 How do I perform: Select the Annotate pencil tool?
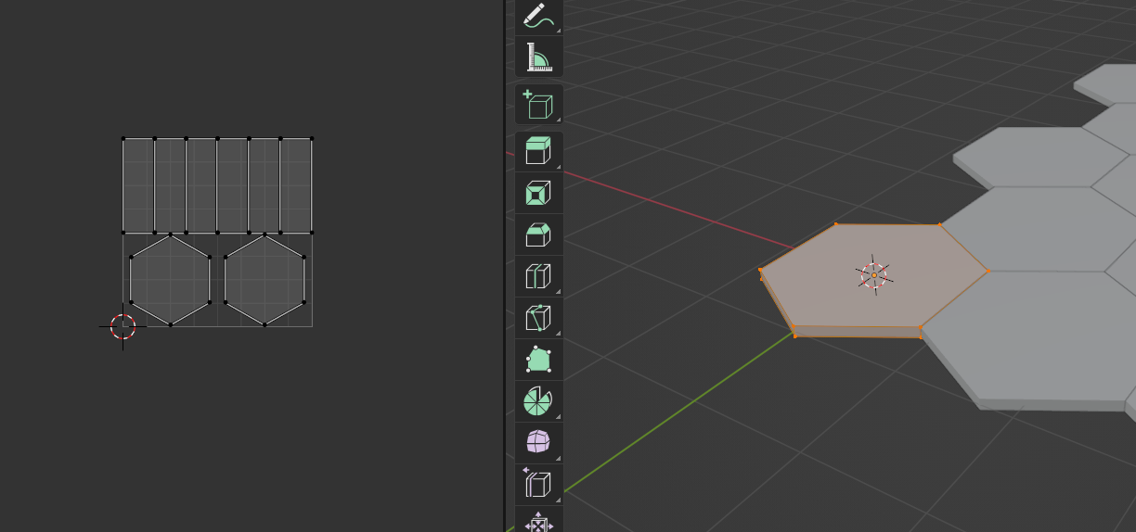pyautogui.click(x=538, y=17)
